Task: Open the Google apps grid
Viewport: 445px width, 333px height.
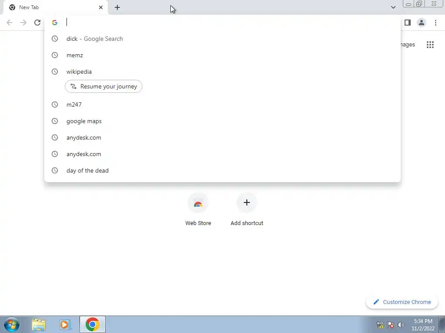Action: pyautogui.click(x=430, y=45)
